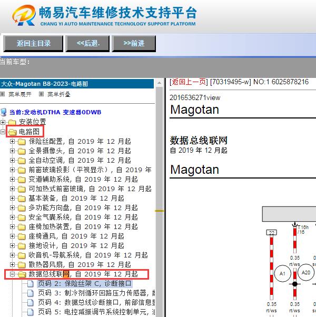Image resolution: width=316 pixels, height=317 pixels.
Task: Expand the 座椅通风 node
Action: point(12,236)
